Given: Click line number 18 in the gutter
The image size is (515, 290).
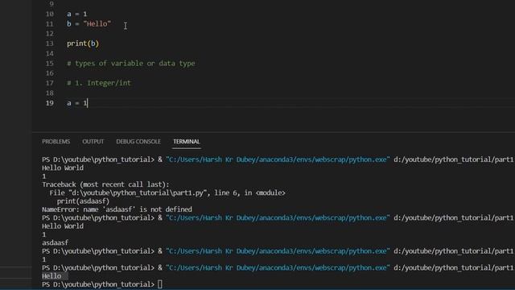Looking at the screenshot, I should (50, 93).
